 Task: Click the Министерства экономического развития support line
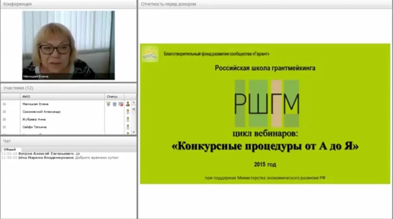(x=265, y=178)
